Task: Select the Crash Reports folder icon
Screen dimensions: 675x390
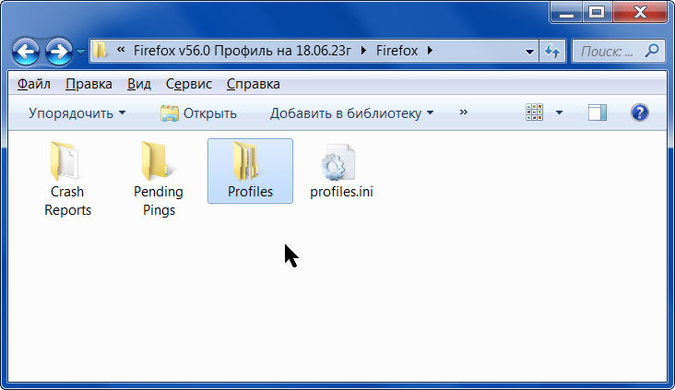Action: tap(65, 161)
